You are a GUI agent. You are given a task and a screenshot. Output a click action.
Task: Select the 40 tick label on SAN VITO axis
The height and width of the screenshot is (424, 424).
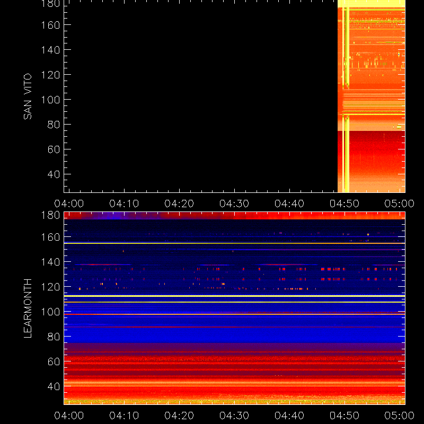click(x=54, y=174)
